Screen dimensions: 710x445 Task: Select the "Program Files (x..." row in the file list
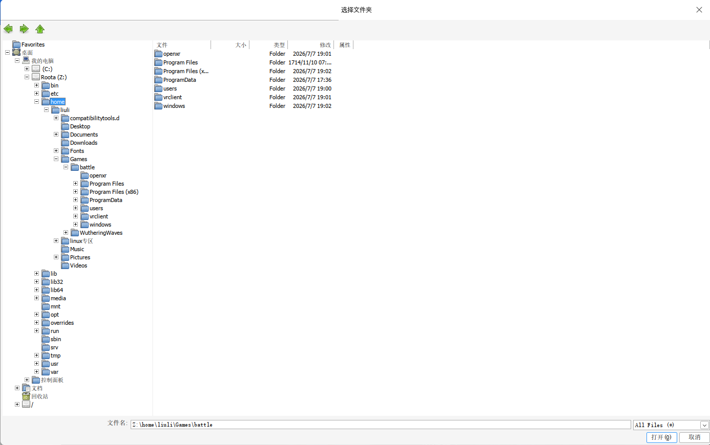coord(243,71)
